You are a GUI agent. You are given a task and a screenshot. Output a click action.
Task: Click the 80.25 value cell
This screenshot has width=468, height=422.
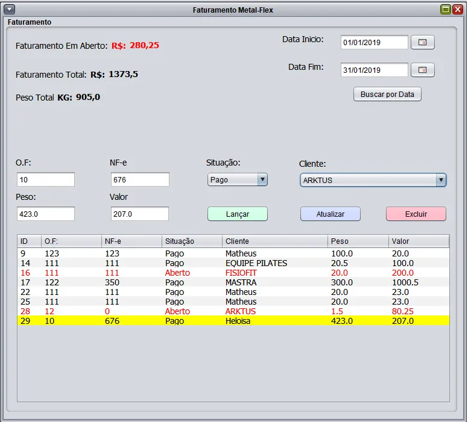click(419, 311)
